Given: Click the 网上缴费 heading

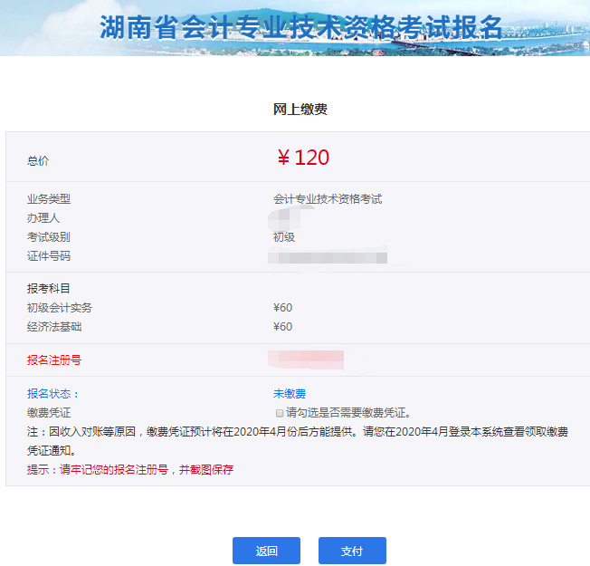Looking at the screenshot, I should click(x=300, y=110).
